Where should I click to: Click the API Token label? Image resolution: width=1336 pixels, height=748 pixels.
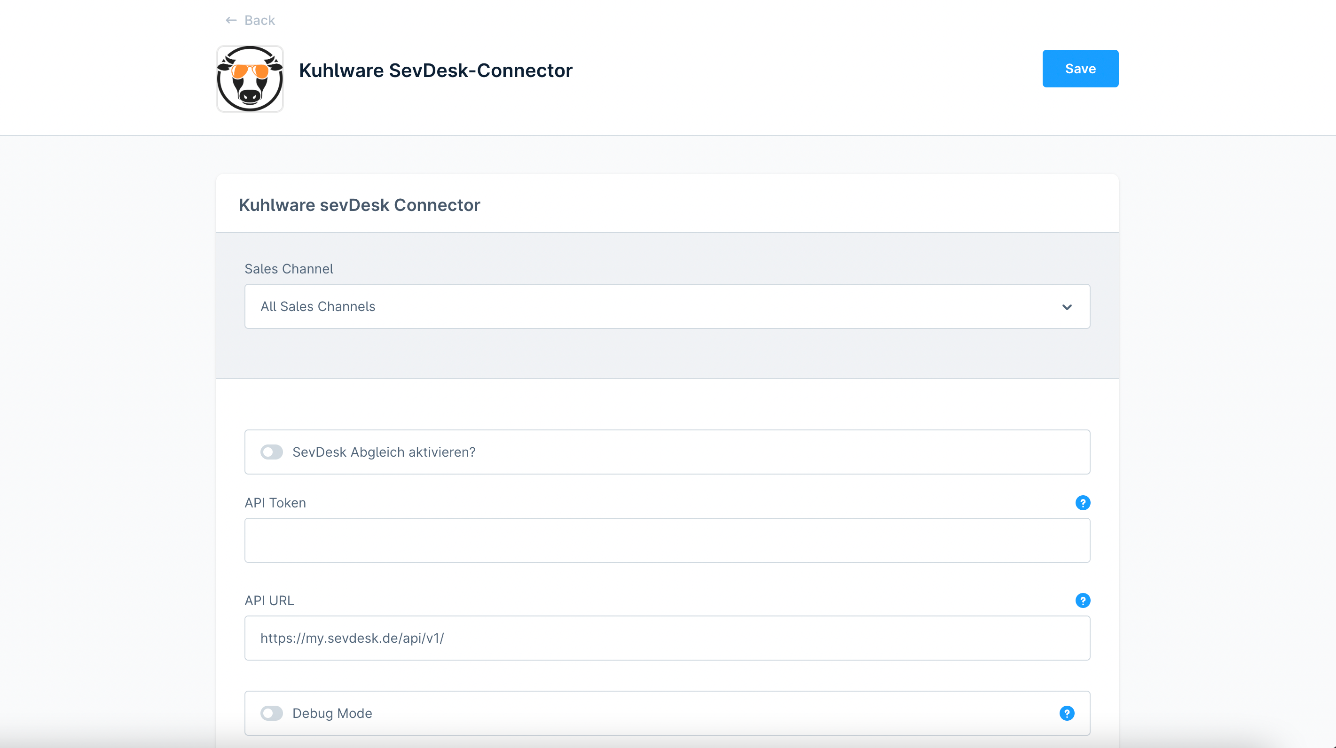pyautogui.click(x=275, y=503)
